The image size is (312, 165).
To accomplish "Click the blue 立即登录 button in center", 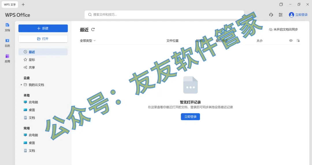I will tap(190, 117).
